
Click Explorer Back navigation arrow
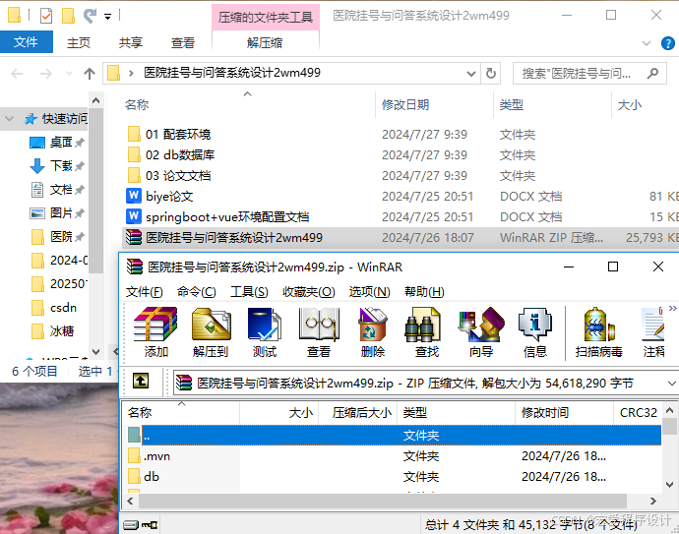click(17, 74)
